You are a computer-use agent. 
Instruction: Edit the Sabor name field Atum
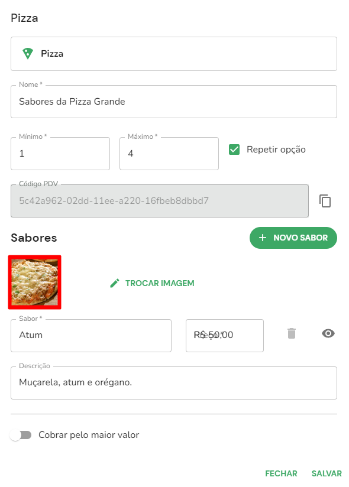coord(91,336)
